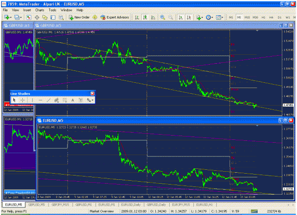Switch to the EURUSD,Daily chart tab

tap(131, 205)
